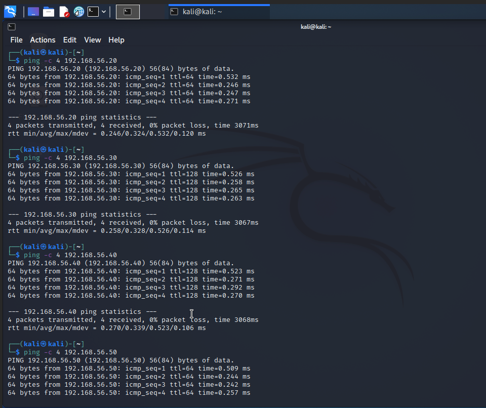Open the Edit menu
This screenshot has width=486, height=408.
pos(70,40)
